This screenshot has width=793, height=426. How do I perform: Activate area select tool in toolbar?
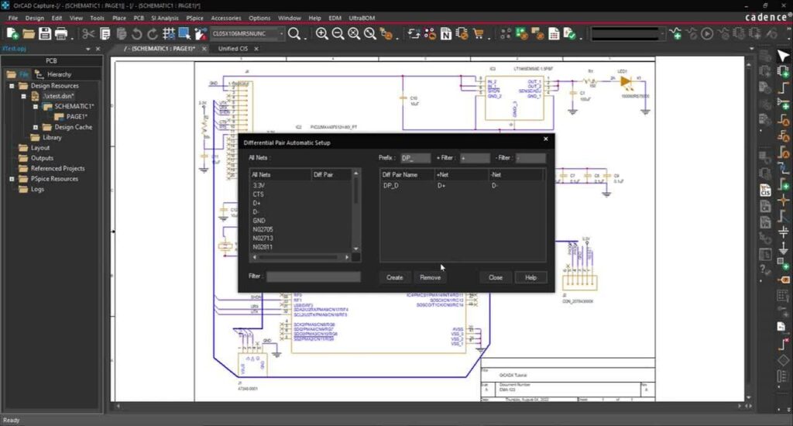click(184, 34)
